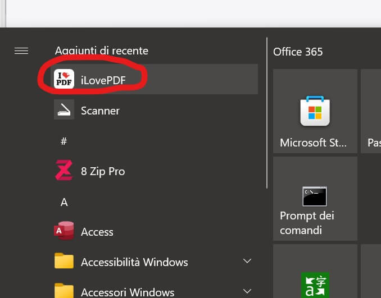
Task: Start Microsoft Access from its red icon
Action: 64,231
